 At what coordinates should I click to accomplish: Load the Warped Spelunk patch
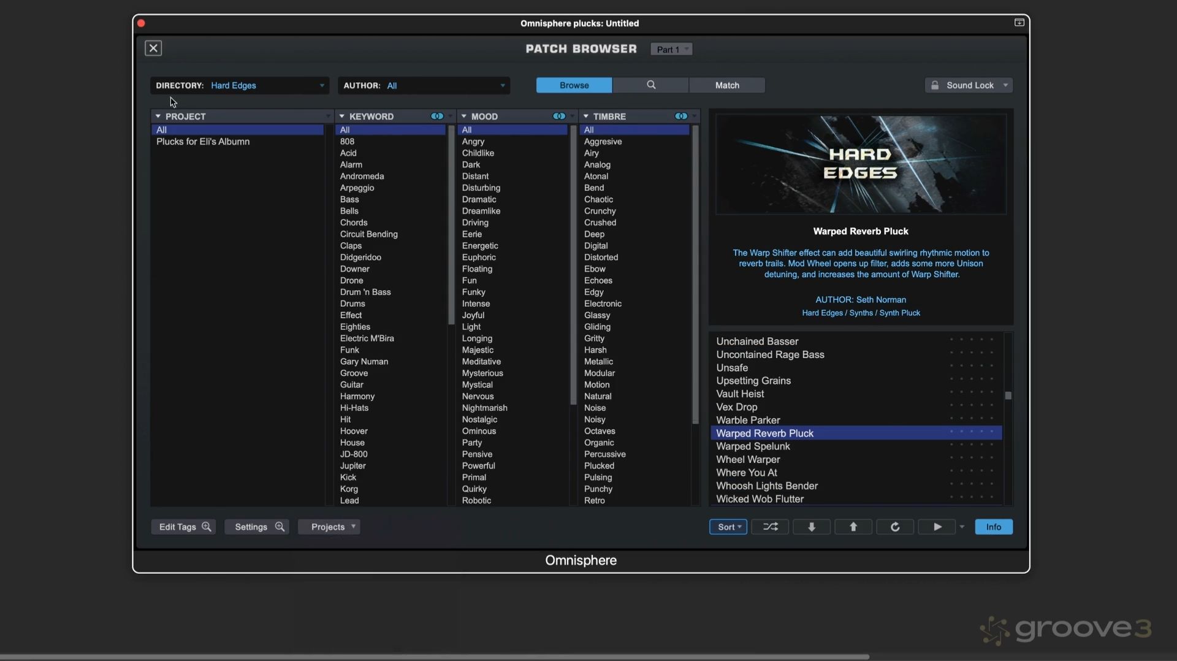[x=856, y=446]
